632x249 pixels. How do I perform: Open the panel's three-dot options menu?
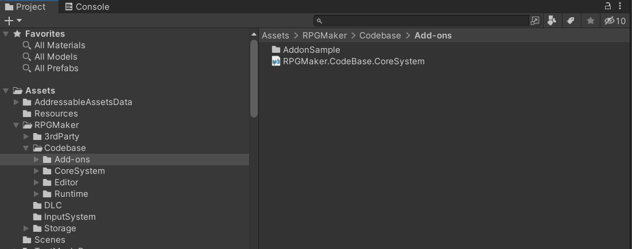(621, 6)
